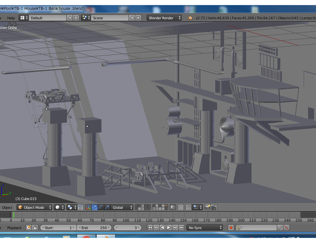Enable the translate manipulator arrow
The image size is (316, 243).
point(94,207)
